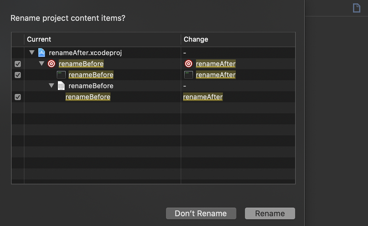368x226 pixels.
Task: Click the red target icon beside renameBefore
Action: coord(52,64)
